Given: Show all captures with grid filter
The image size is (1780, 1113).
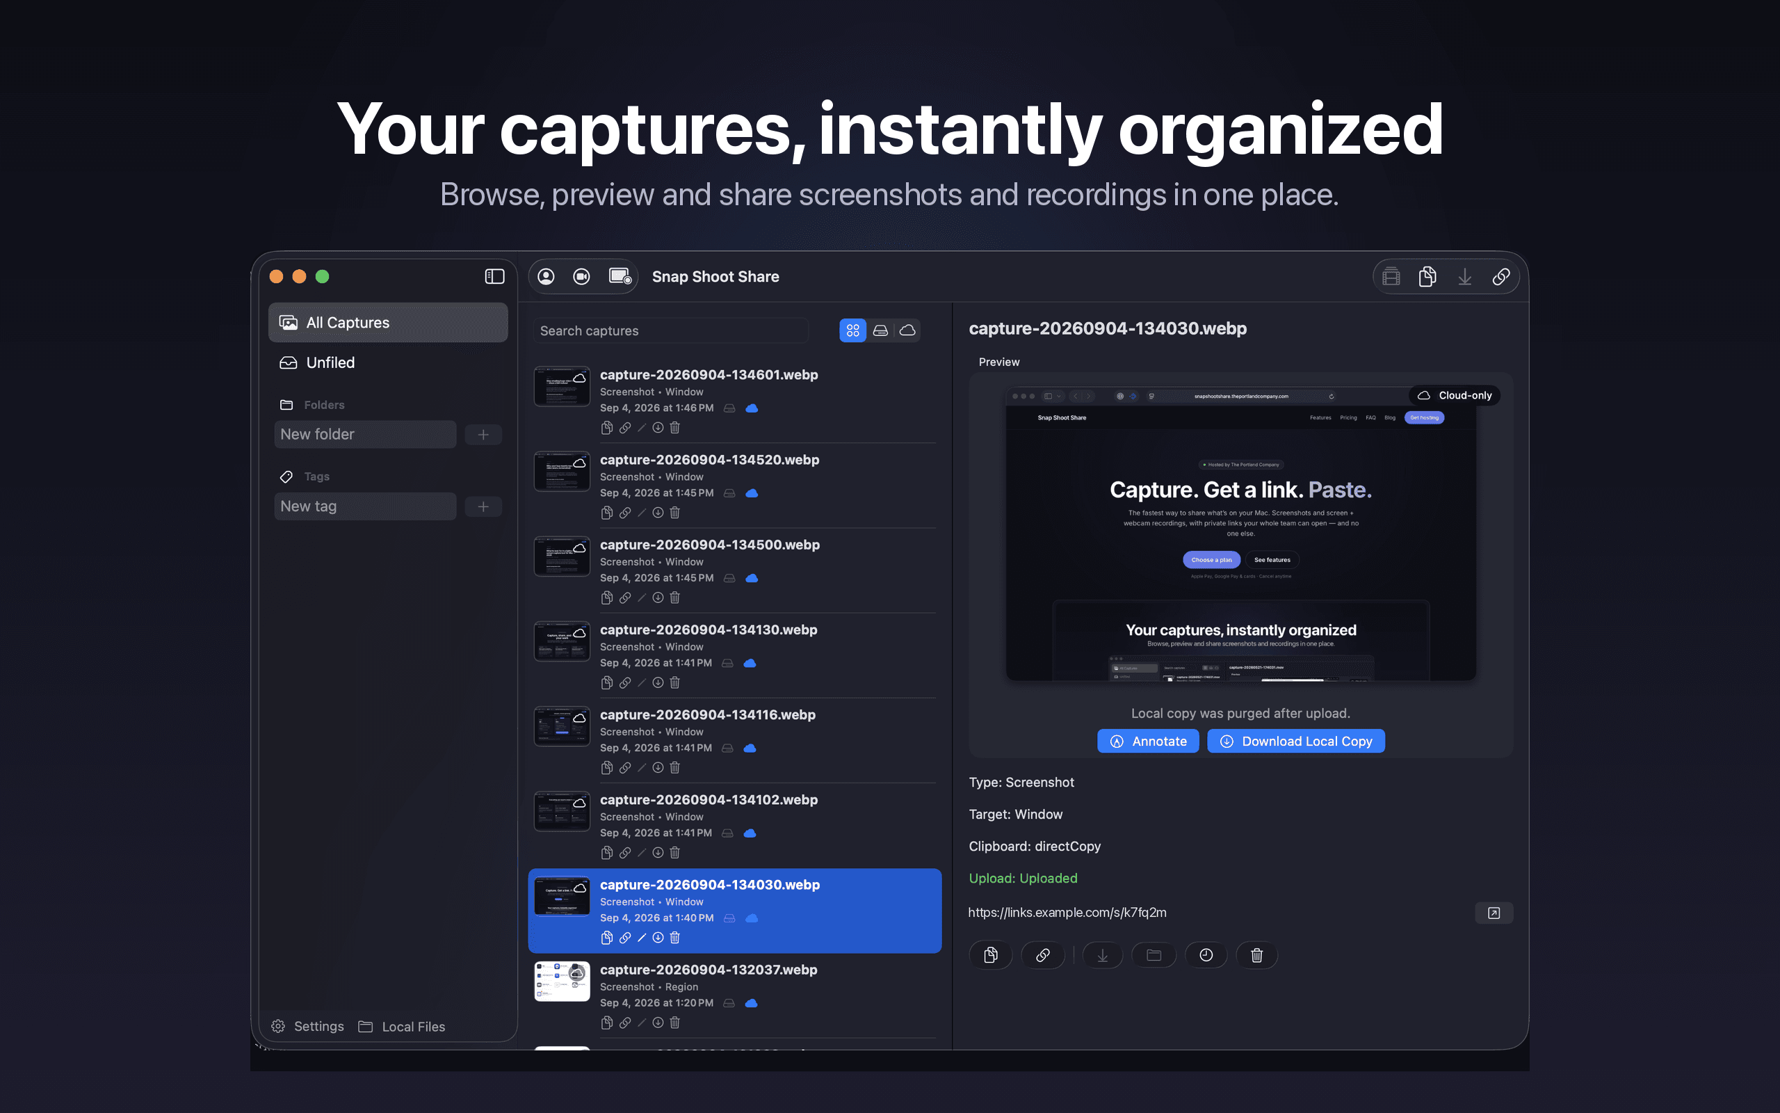Looking at the screenshot, I should point(852,330).
